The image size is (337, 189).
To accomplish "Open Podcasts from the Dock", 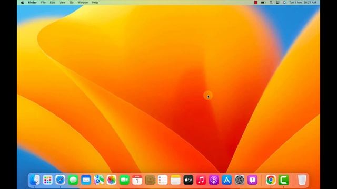I will click(x=214, y=180).
